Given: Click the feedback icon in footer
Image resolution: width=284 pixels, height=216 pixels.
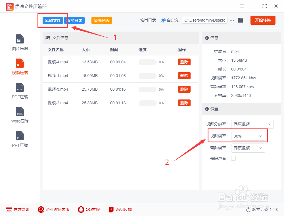Looking at the screenshot, I should (111, 210).
